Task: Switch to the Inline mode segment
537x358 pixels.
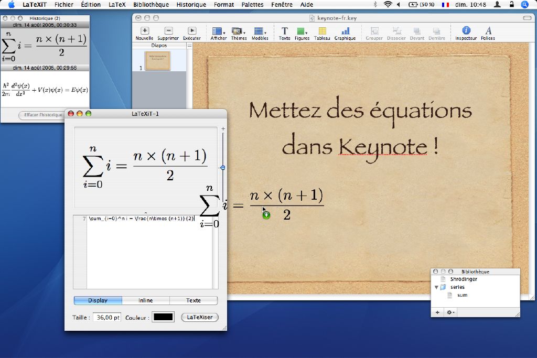Action: (x=146, y=300)
